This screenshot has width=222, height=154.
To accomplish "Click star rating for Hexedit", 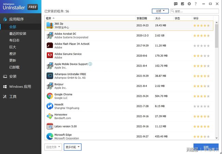I will point(202,106).
